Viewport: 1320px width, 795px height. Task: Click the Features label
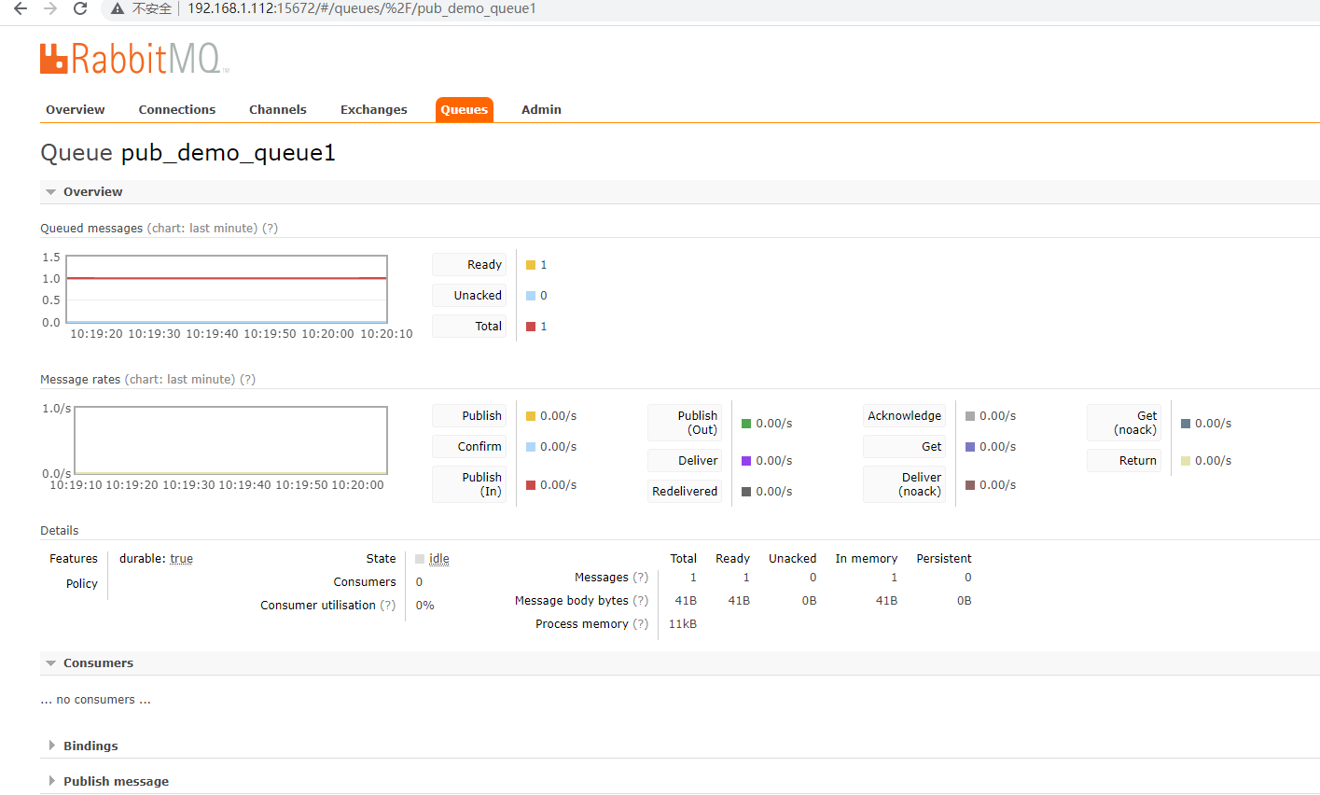[74, 559]
